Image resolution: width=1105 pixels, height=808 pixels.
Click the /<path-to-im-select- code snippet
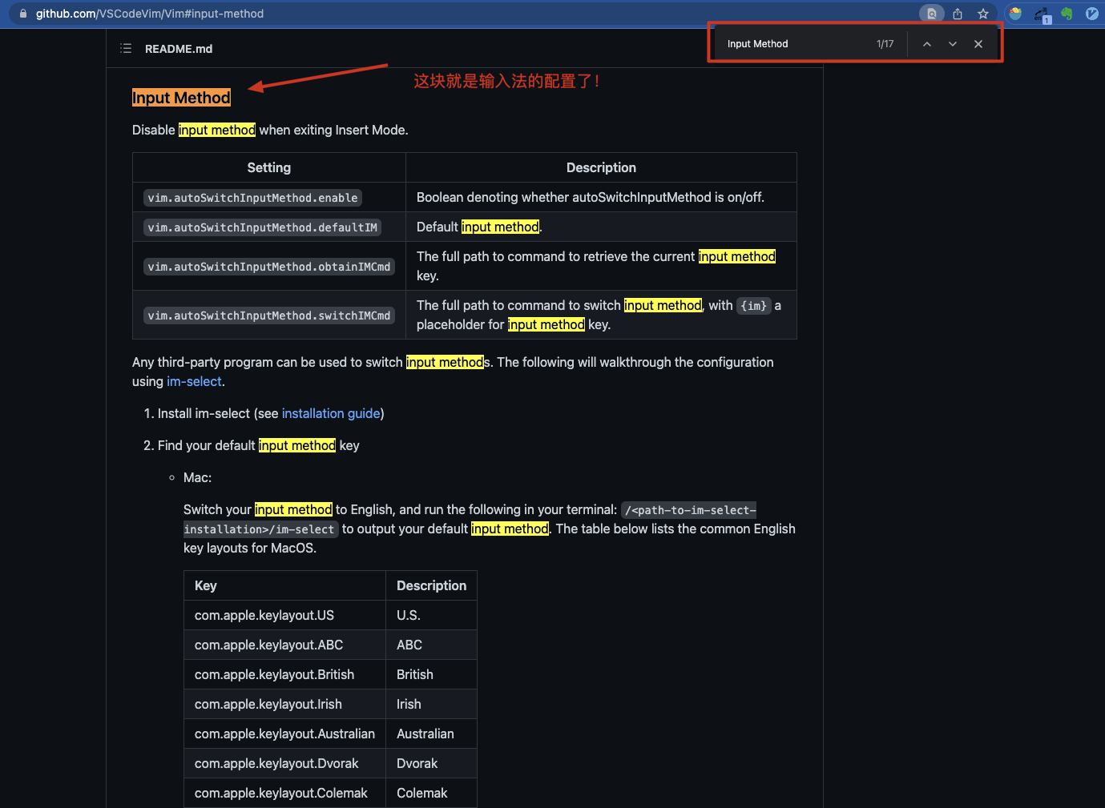(x=689, y=510)
